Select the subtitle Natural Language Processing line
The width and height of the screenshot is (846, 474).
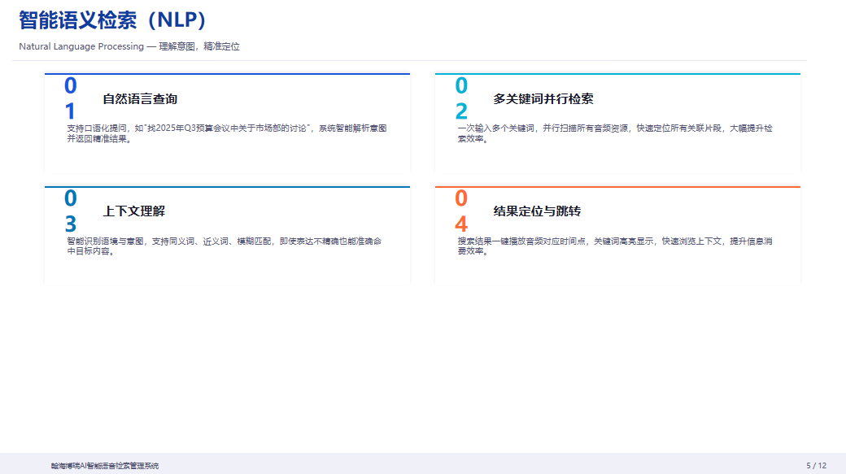[129, 46]
